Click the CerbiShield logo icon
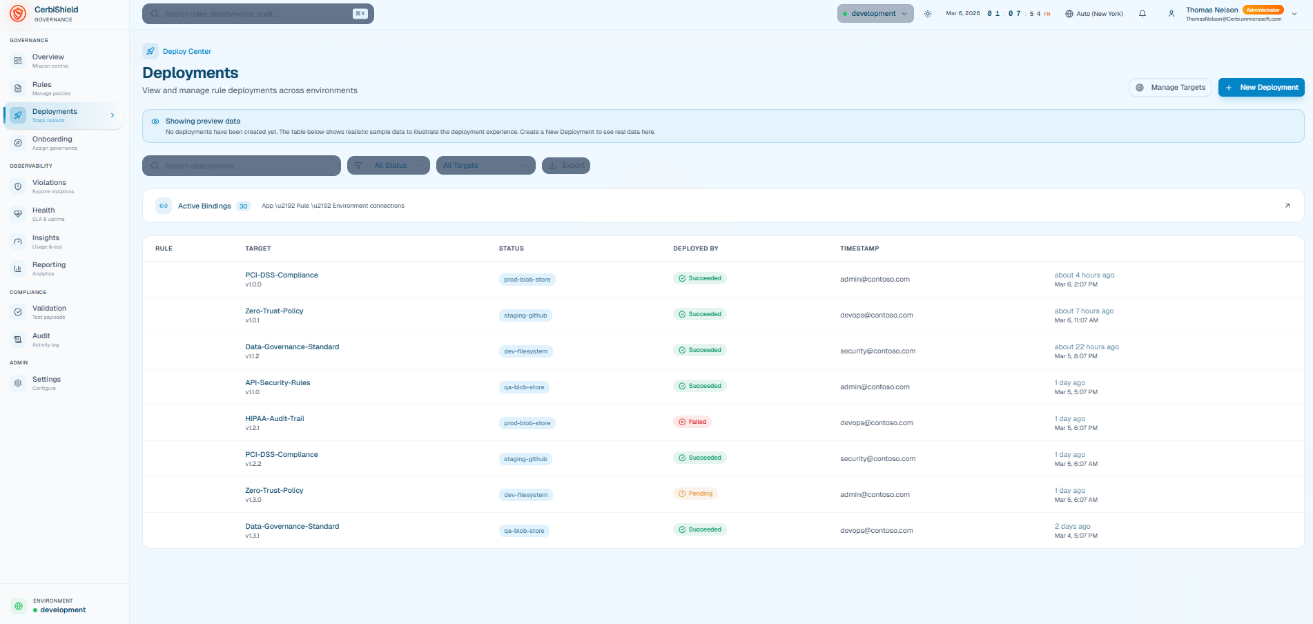The image size is (1313, 624). pyautogui.click(x=18, y=13)
